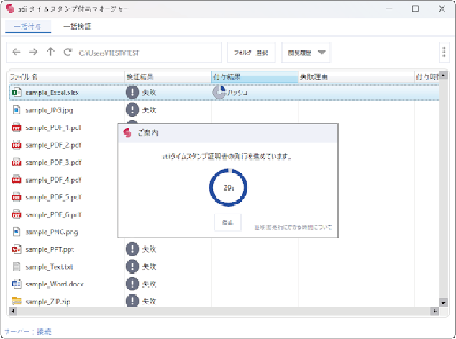This screenshot has width=456, height=339.
Task: Click the failure icon for sample_JPG.jpg
Action: coord(132,110)
